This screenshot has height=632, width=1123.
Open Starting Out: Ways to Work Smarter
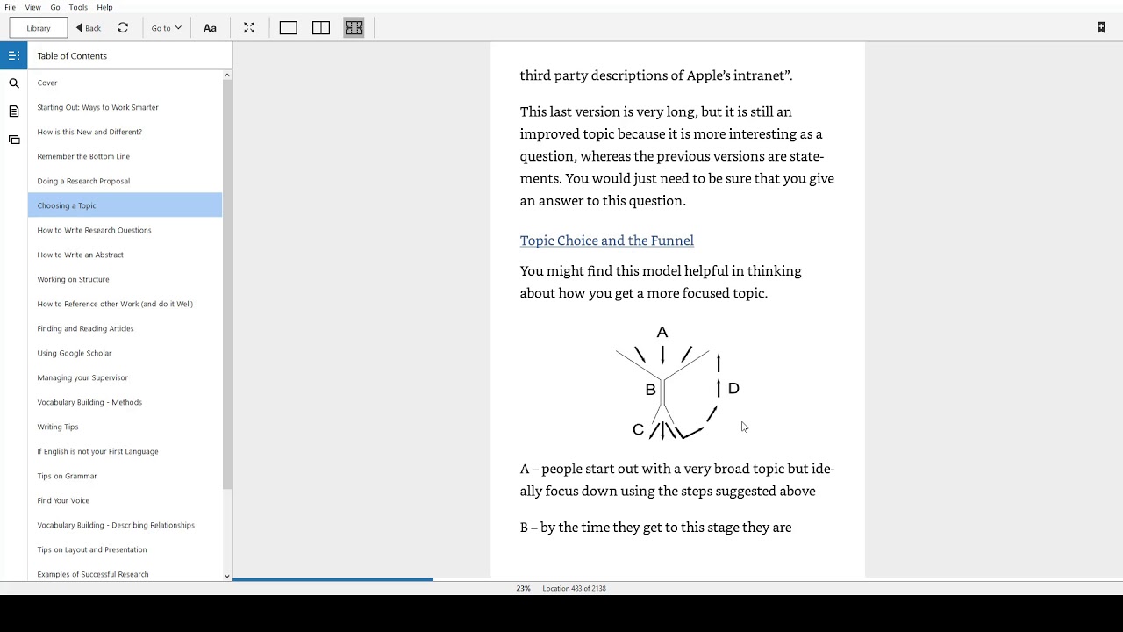point(125,107)
